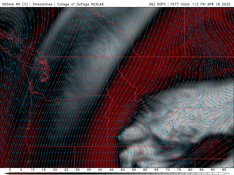This screenshot has height=175, width=234.
Task: Click the colorbar label '65'
Action: click(156, 170)
